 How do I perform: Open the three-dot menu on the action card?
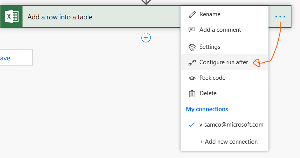tap(280, 17)
